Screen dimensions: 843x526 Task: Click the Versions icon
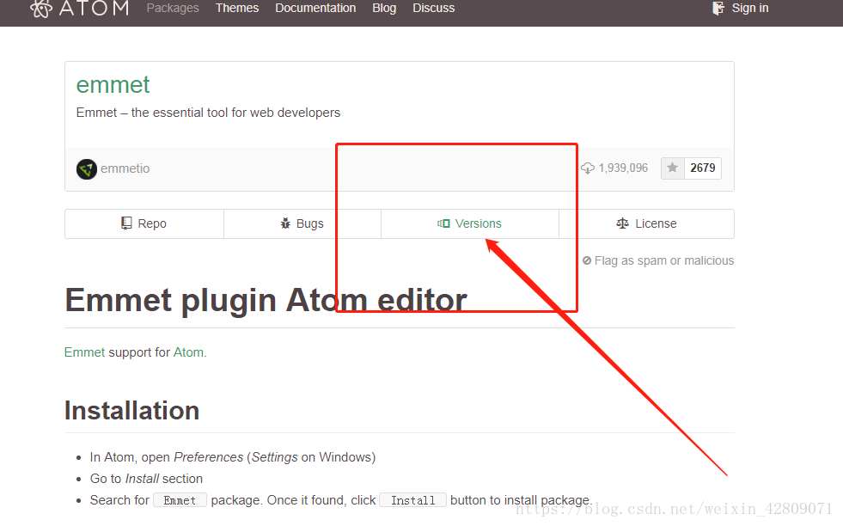point(443,223)
